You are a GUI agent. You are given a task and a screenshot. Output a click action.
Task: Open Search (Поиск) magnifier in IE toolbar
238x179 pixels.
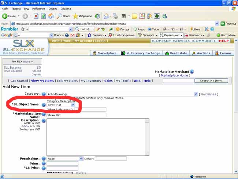click(63, 16)
